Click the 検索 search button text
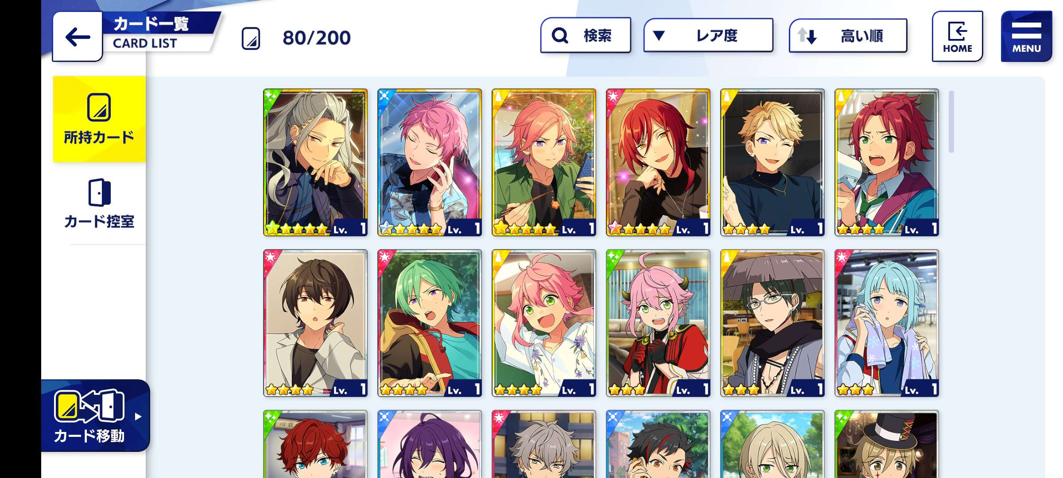The height and width of the screenshot is (478, 1063). (x=597, y=35)
